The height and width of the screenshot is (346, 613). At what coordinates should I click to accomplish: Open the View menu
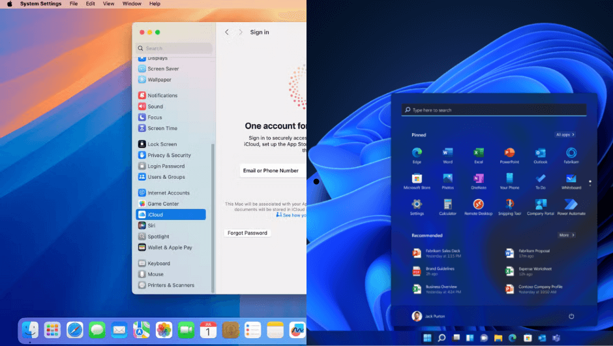tap(109, 3)
